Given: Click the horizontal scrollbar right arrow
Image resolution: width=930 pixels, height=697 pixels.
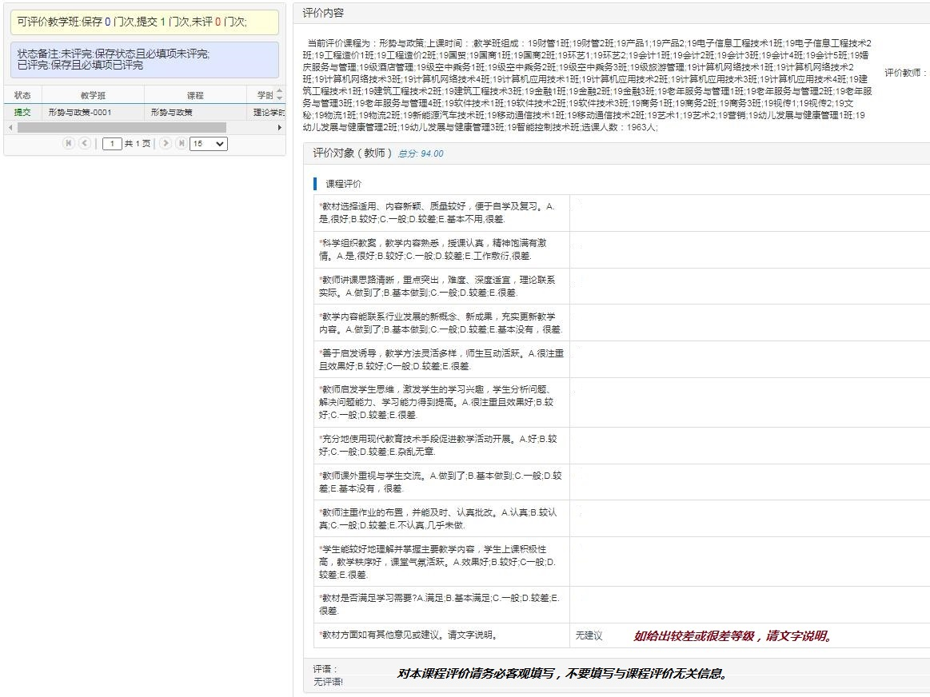Looking at the screenshot, I should [x=280, y=128].
